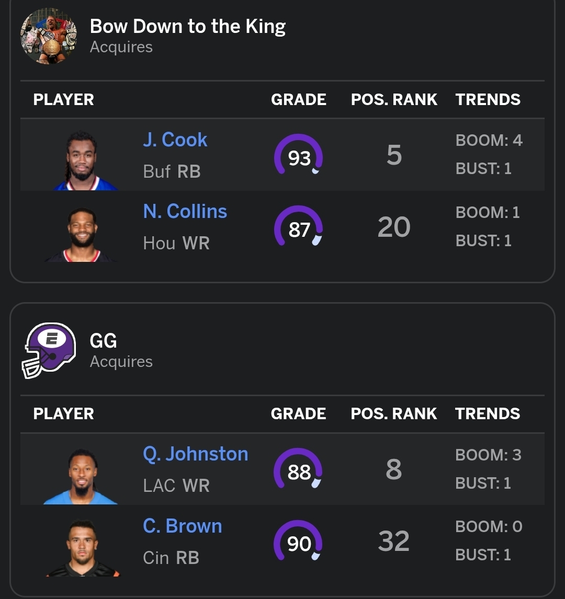The height and width of the screenshot is (599, 565).
Task: Click the TRENDS column header in first table
Action: 488,100
